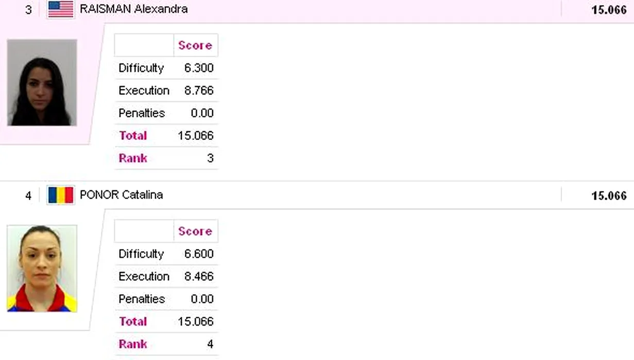Viewport: 634px width, 360px height.
Task: Click Raisman's Execution value 8.766
Action: [x=199, y=91]
